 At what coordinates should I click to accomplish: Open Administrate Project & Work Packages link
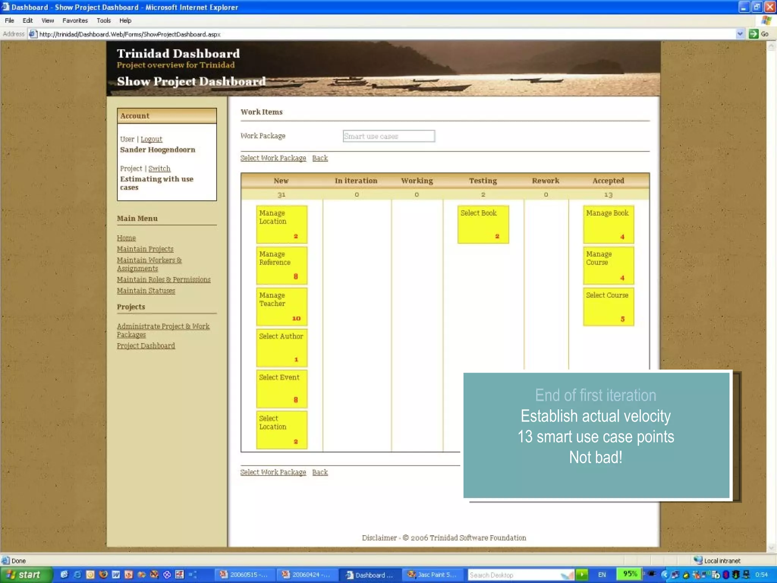(163, 330)
